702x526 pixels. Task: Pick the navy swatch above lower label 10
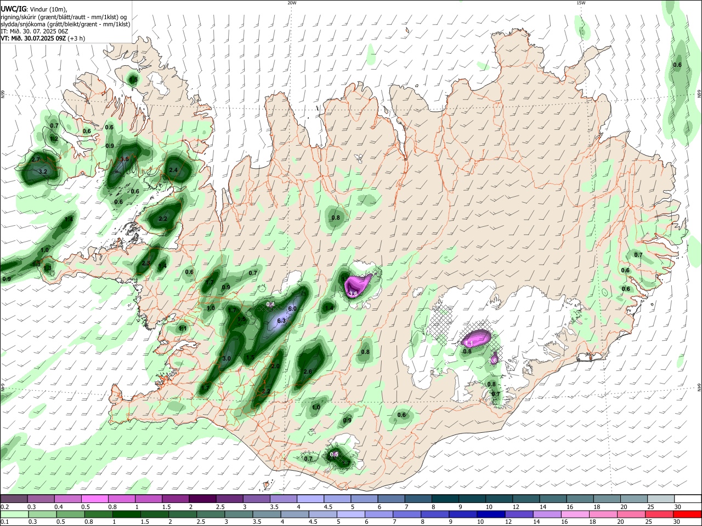490,514
